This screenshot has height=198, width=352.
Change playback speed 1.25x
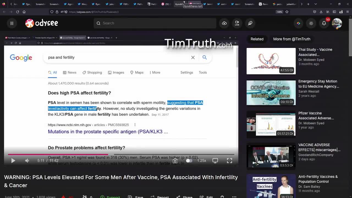(202, 161)
